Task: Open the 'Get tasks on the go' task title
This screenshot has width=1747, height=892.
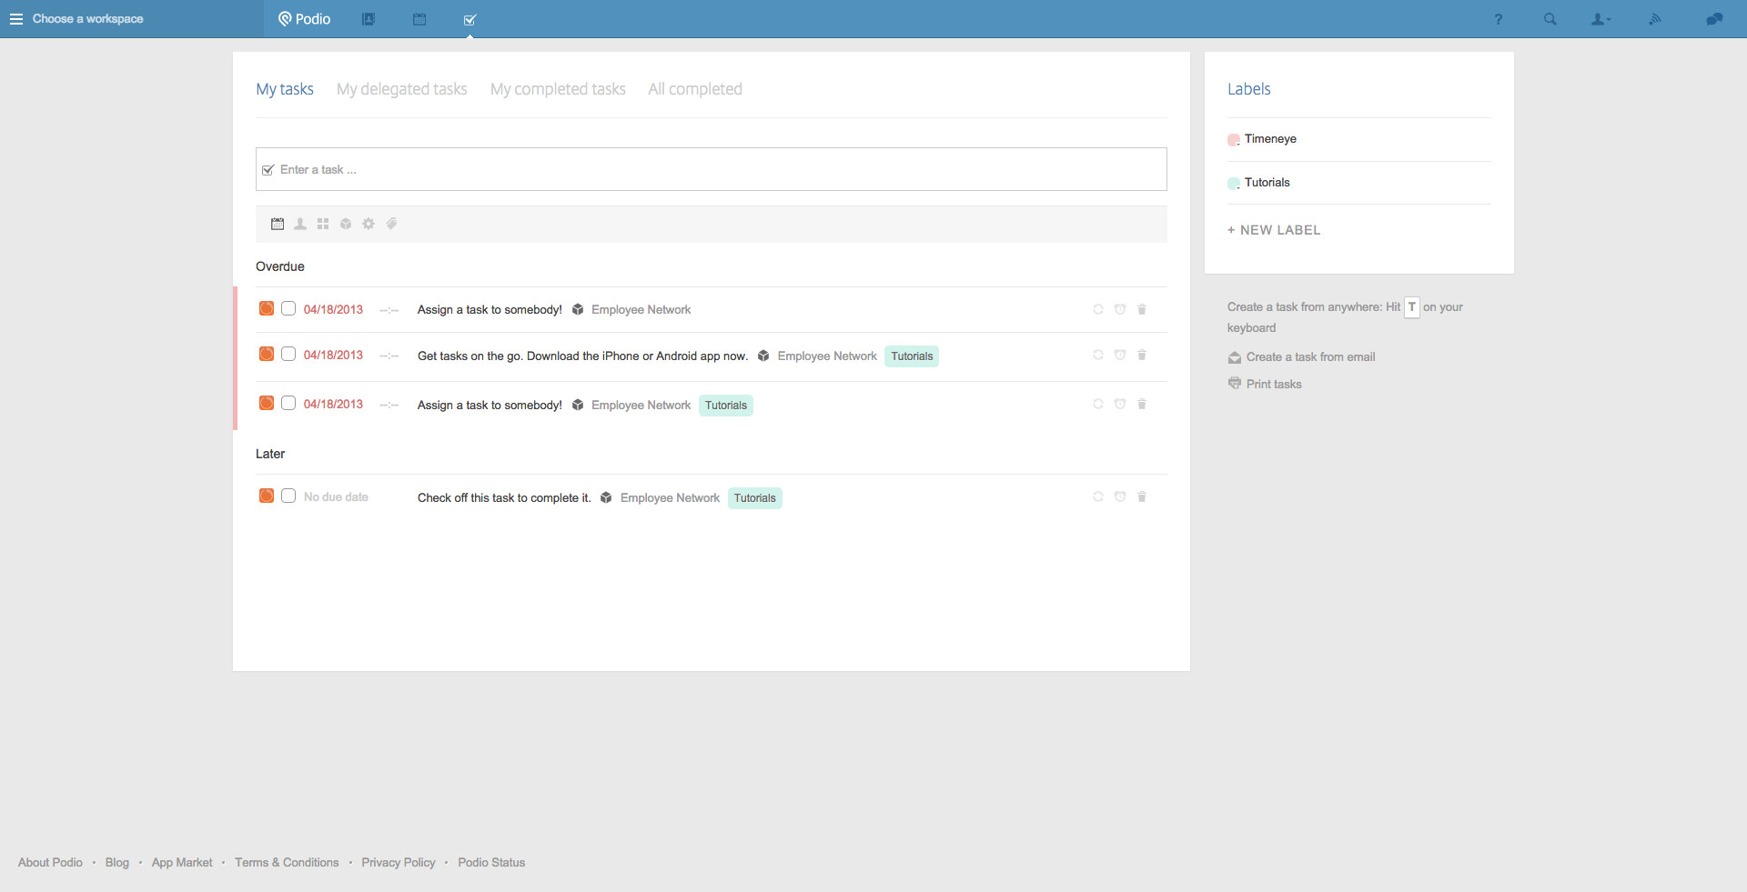Action: tap(582, 356)
